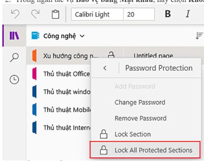Click the sort pages icon
The height and width of the screenshot is (161, 204).
199,36
